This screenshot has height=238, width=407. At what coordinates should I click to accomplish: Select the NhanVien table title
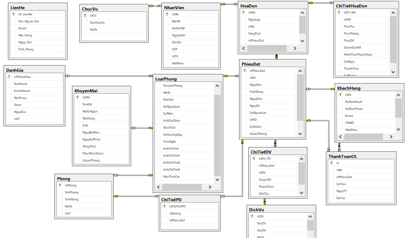coord(174,8)
